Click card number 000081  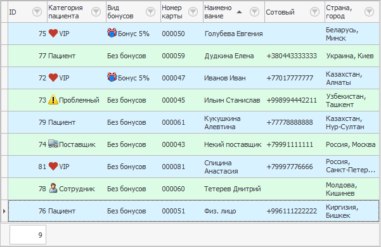point(173,167)
